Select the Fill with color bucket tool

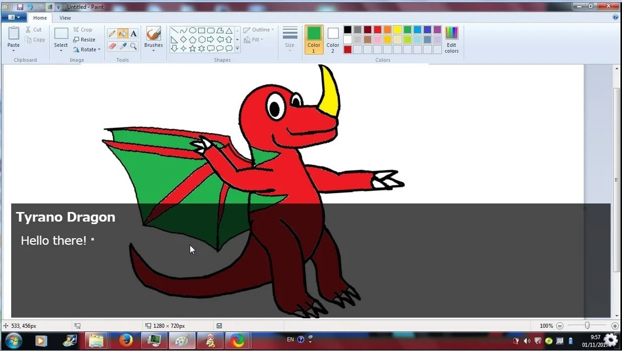(x=123, y=34)
